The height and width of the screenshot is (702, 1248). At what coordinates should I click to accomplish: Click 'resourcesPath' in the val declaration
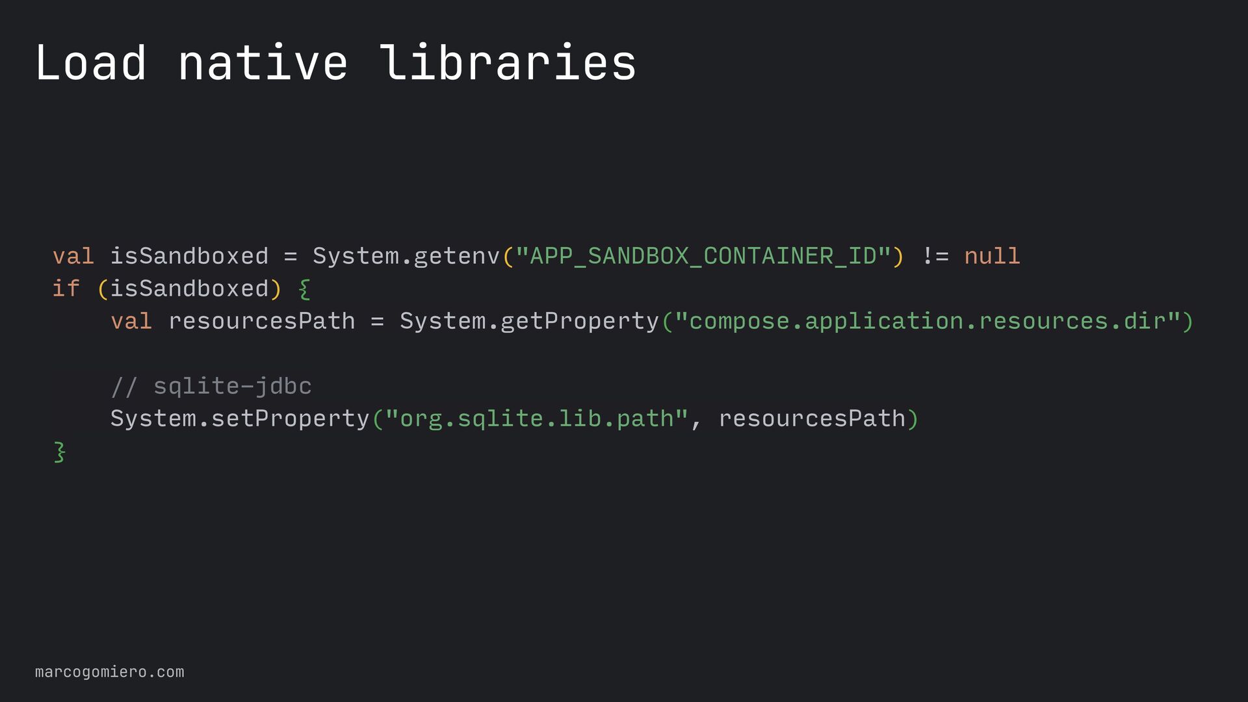[x=262, y=321]
